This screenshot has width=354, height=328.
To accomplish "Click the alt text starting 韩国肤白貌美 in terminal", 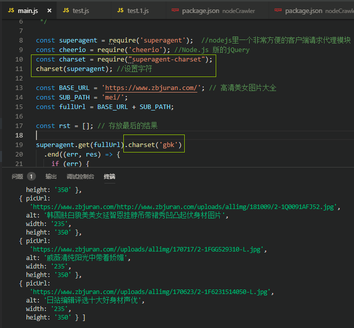I will point(134,215).
